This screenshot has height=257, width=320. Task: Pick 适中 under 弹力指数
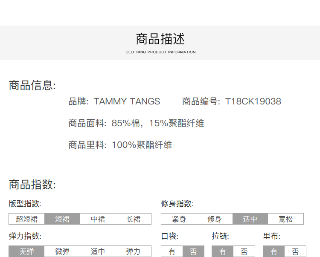pos(98,251)
